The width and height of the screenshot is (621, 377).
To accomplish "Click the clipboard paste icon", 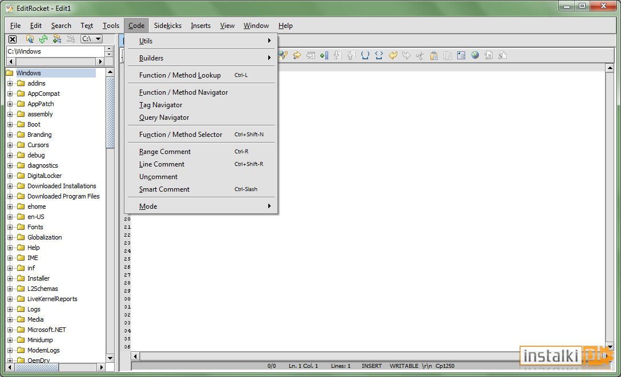I will click(x=434, y=55).
